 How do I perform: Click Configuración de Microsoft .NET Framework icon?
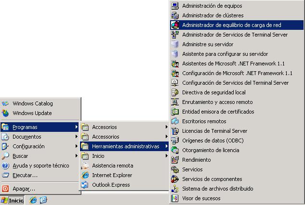[x=175, y=73]
